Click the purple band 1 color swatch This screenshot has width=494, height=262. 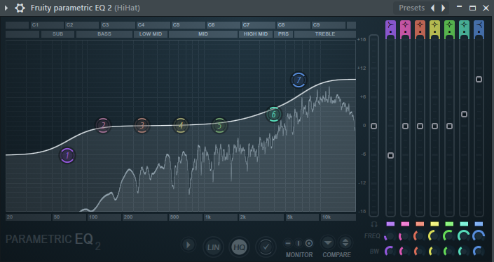tap(391, 224)
